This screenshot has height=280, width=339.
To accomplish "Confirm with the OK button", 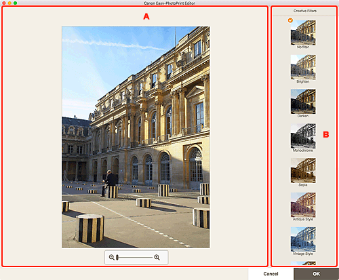I will (x=317, y=274).
